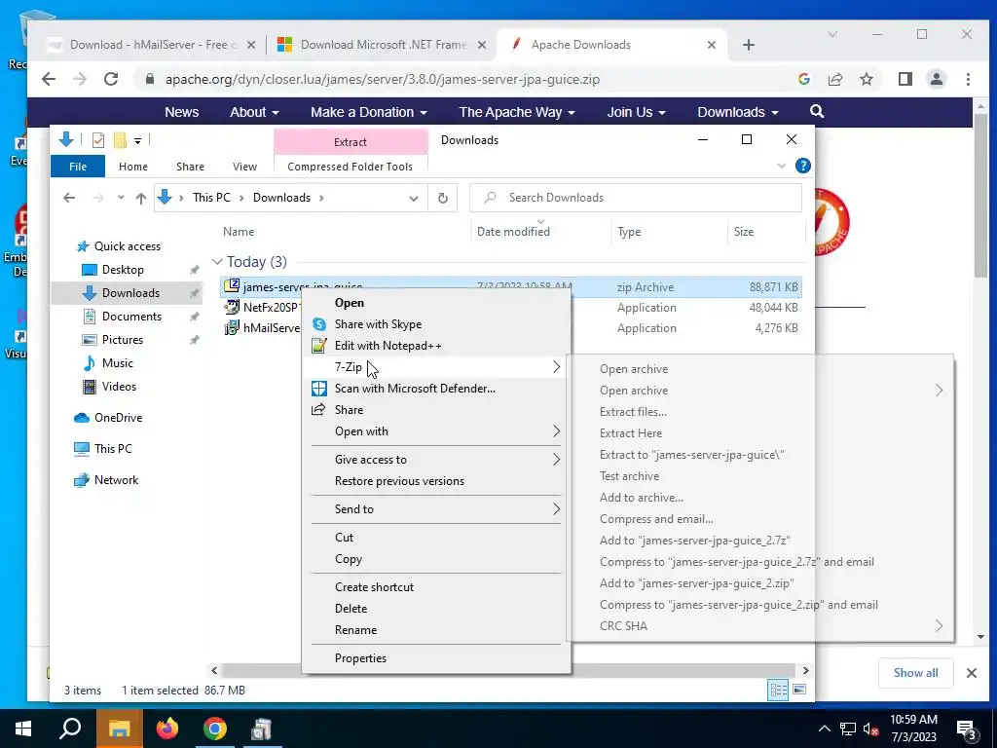Click the NetFx20SP installer file icon
997x748 pixels.
point(232,307)
